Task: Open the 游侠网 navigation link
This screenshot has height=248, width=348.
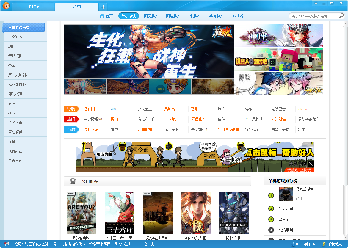Action: click(90, 109)
